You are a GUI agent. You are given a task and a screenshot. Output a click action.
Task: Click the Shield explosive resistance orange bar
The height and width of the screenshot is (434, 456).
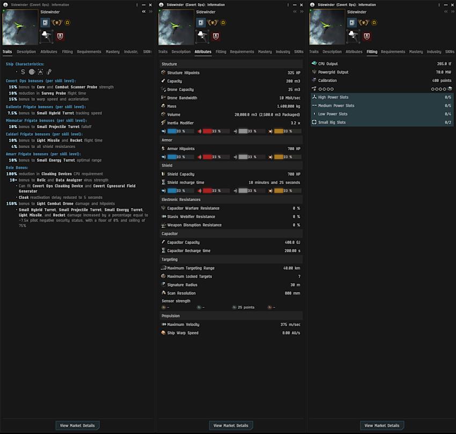(x=288, y=191)
